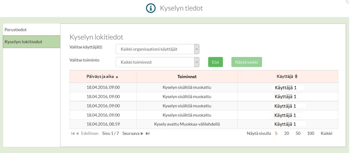Show 5 rows per page
The height and width of the screenshot is (153, 350).
pos(276,133)
